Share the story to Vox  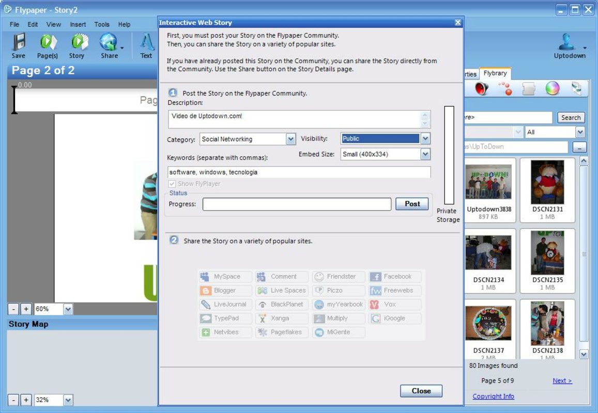(x=395, y=304)
